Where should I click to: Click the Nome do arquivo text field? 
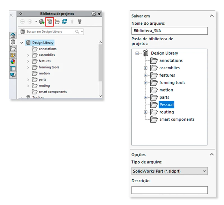pyautogui.click(x=169, y=31)
